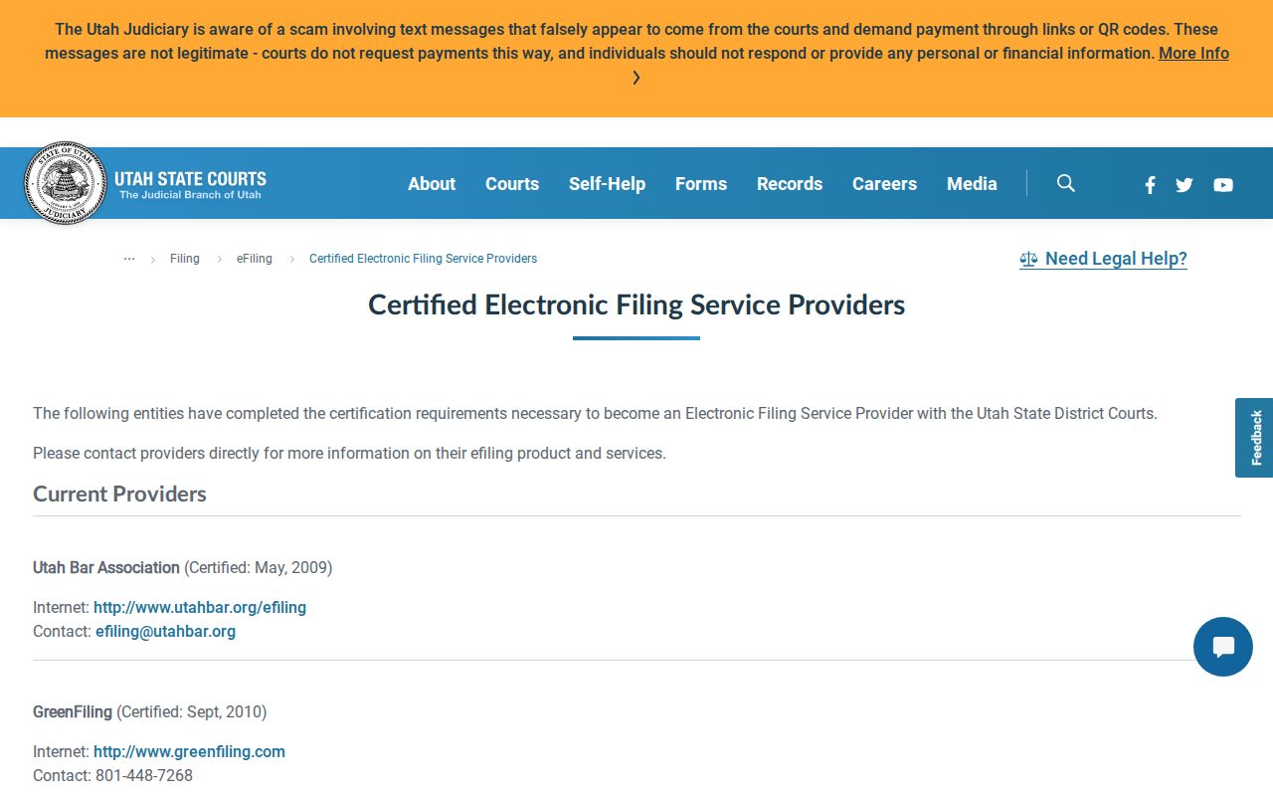The width and height of the screenshot is (1273, 796).
Task: Follow the More Info scam alert link
Action: (x=1193, y=54)
